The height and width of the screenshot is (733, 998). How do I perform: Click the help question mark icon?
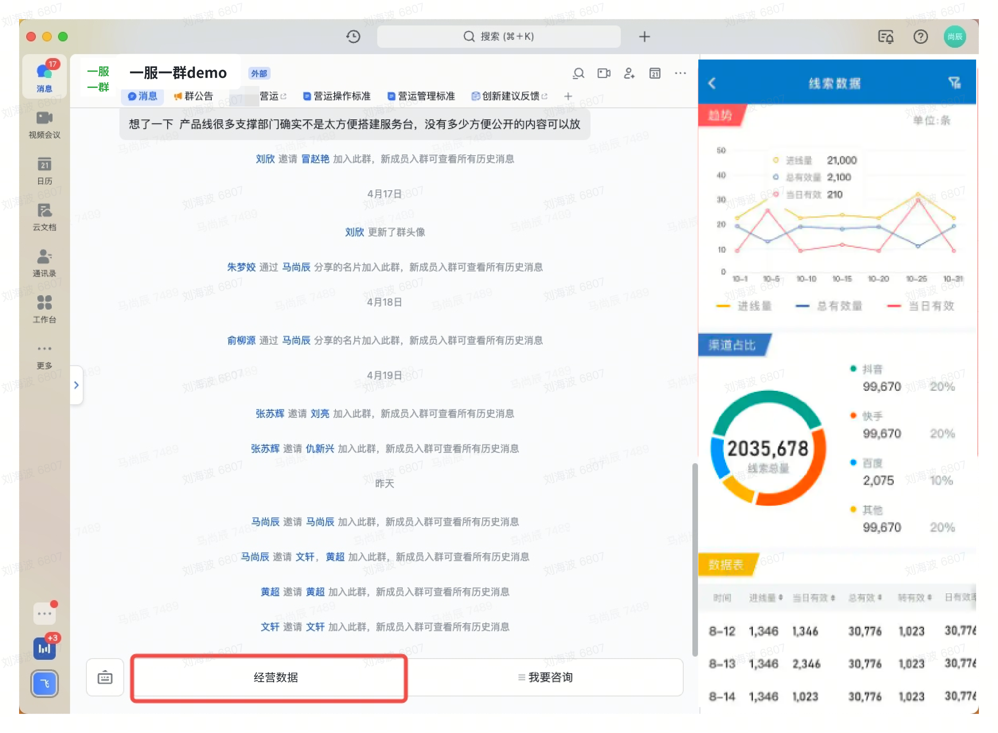(920, 36)
